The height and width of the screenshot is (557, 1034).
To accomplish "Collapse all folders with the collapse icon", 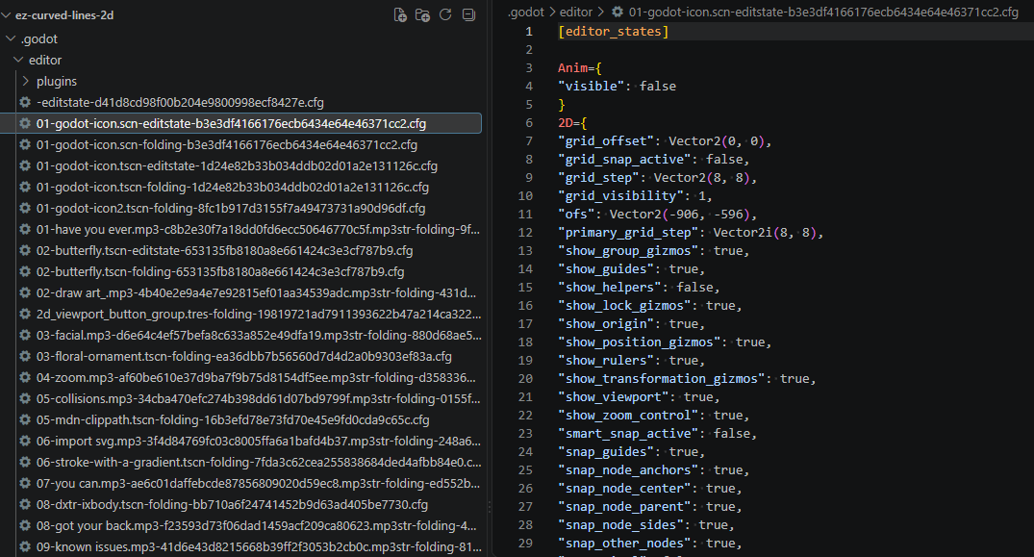I will coord(468,14).
